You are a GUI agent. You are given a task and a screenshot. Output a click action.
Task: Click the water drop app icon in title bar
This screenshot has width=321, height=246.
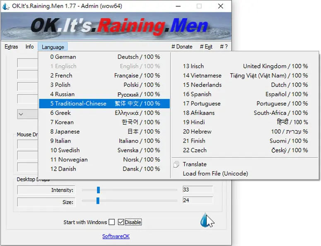coord(6,6)
